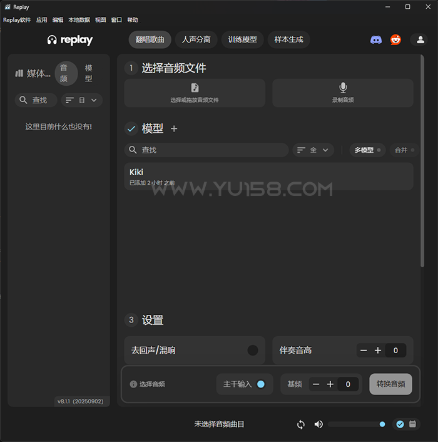Toggle the 主干输入 switch
The height and width of the screenshot is (442, 438).
pos(261,384)
